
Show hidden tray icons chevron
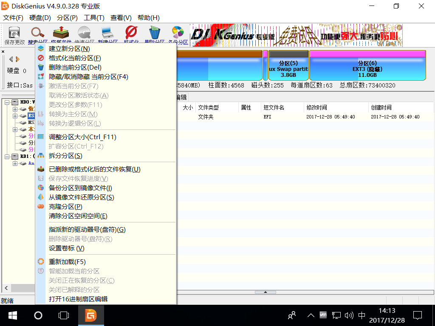click(311, 315)
